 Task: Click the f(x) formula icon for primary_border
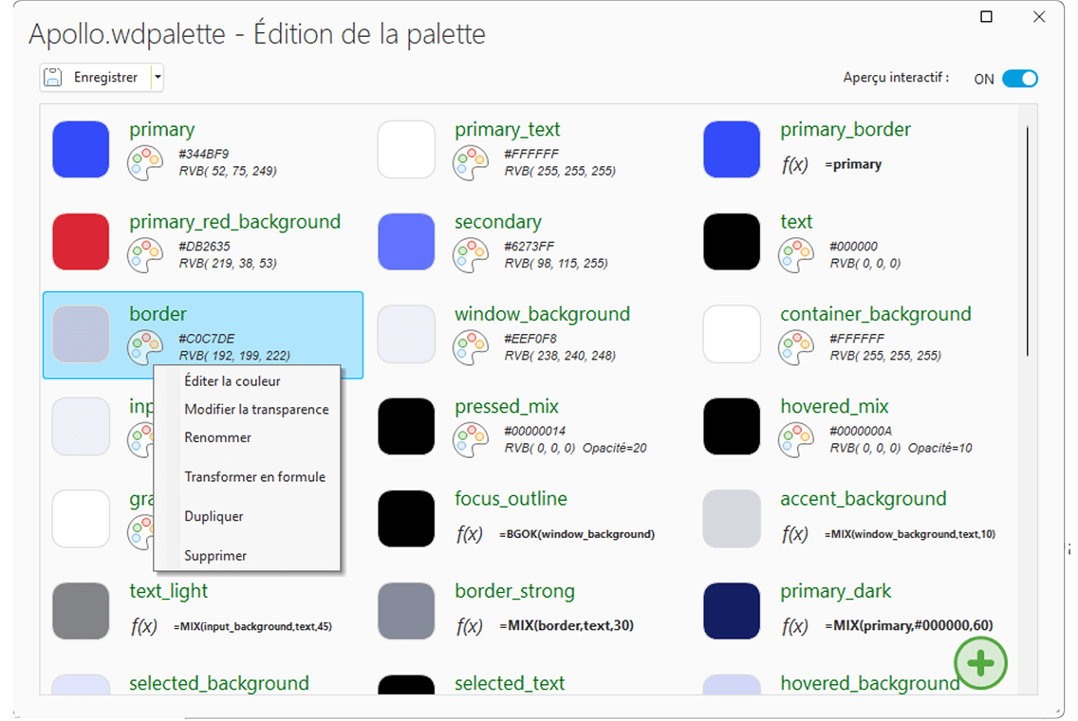pyautogui.click(x=795, y=164)
